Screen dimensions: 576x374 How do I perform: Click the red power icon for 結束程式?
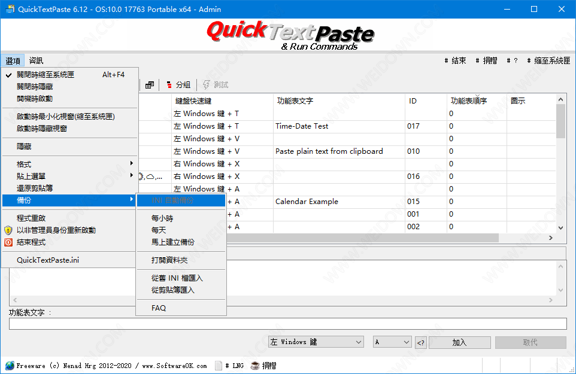(8, 242)
